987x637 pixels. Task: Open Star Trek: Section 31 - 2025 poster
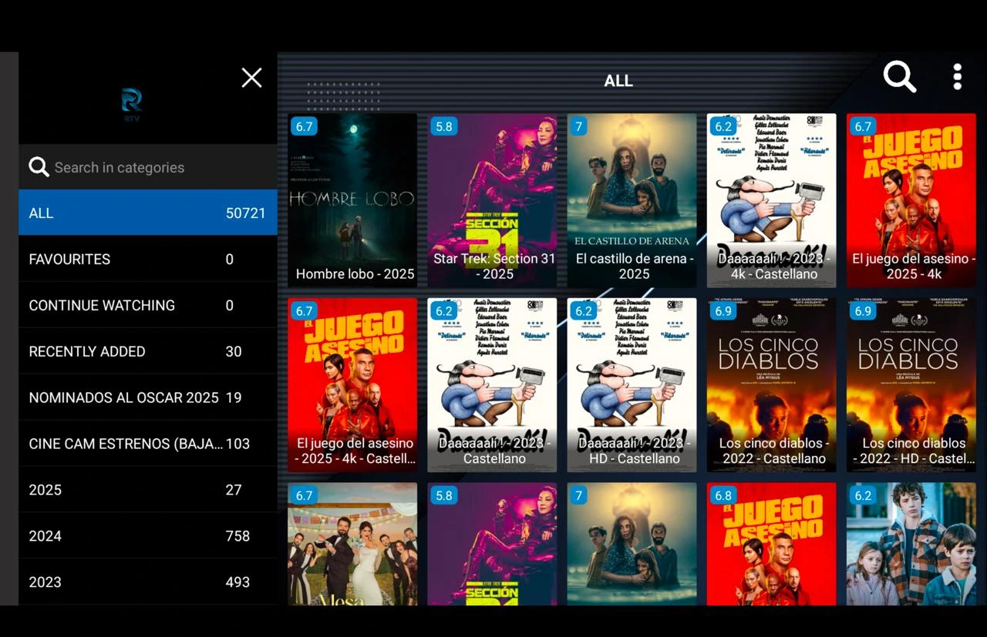(x=492, y=200)
